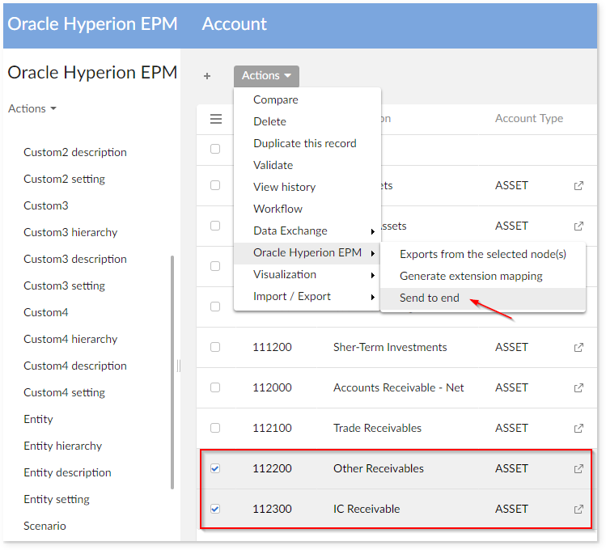The height and width of the screenshot is (550, 606).
Task: Open external link icon for Trade Receivables
Action: pos(578,428)
